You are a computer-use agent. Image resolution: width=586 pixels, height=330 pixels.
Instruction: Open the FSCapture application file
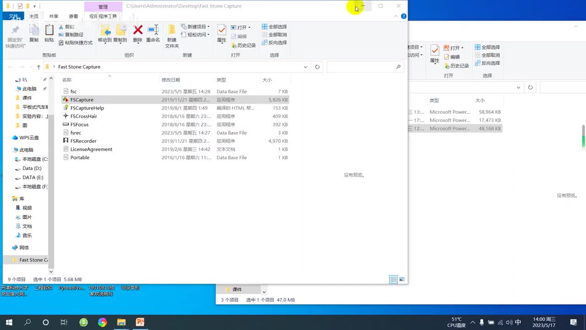[81, 99]
